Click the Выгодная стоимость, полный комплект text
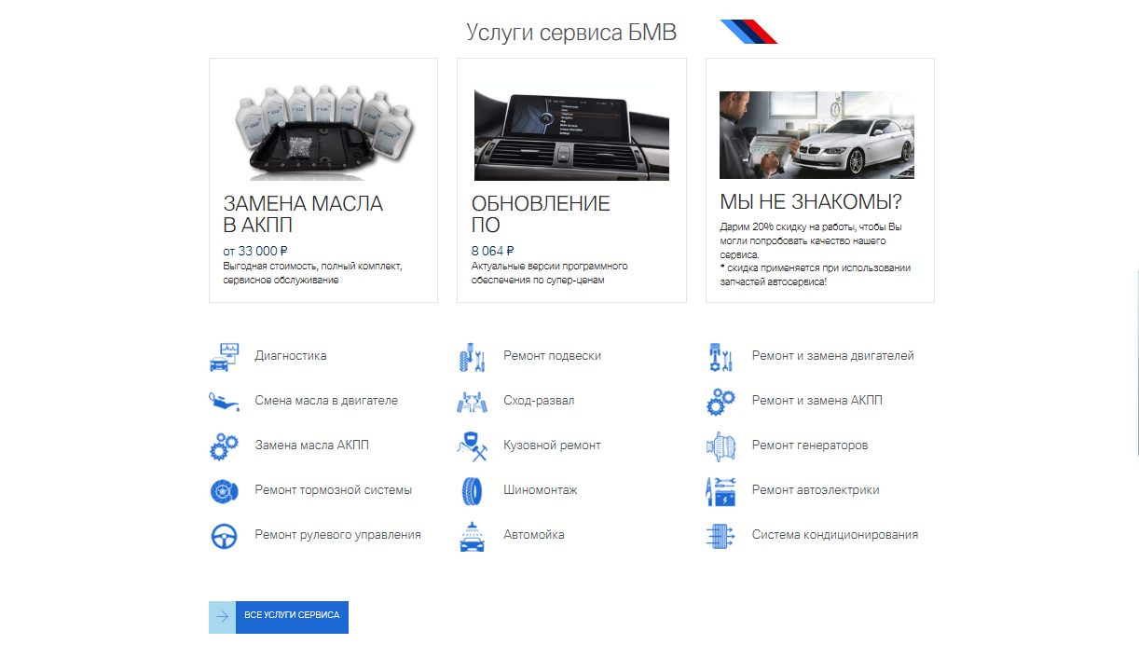Viewport: 1139px width, 658px height. pyautogui.click(x=313, y=273)
